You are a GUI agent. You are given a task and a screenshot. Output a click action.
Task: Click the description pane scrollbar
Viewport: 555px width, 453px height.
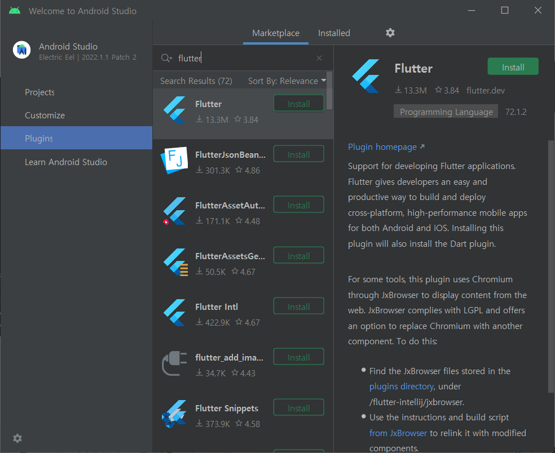point(551,266)
